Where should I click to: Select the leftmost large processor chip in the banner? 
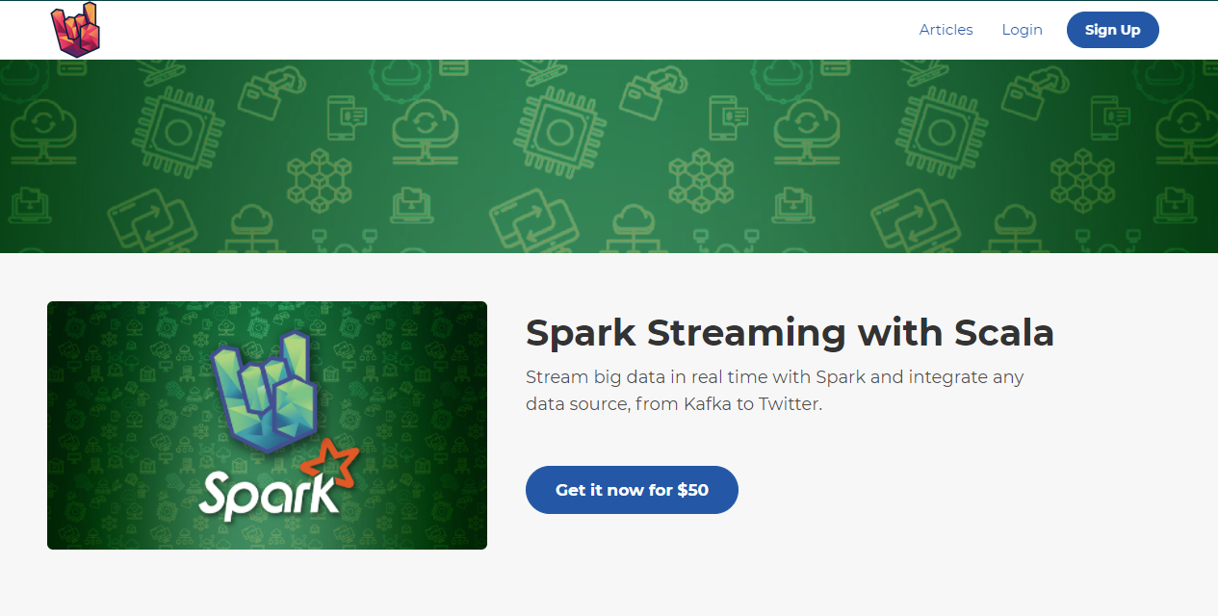click(x=178, y=131)
